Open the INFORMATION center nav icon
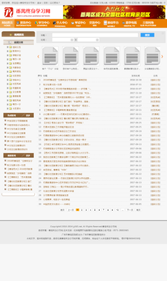 18,23
